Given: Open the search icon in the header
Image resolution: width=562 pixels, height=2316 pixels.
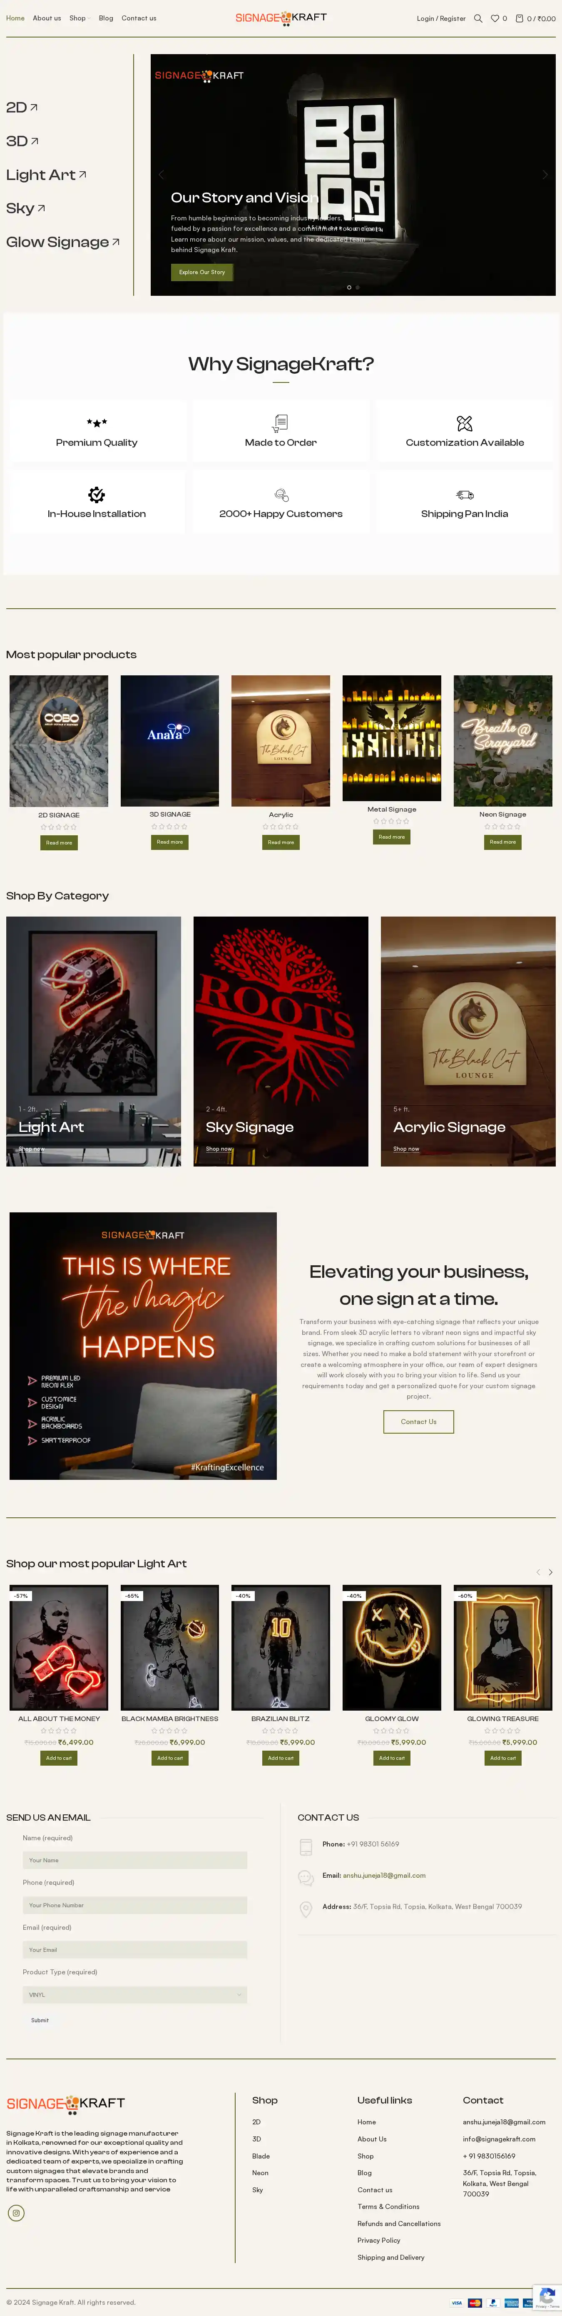Looking at the screenshot, I should (x=478, y=18).
